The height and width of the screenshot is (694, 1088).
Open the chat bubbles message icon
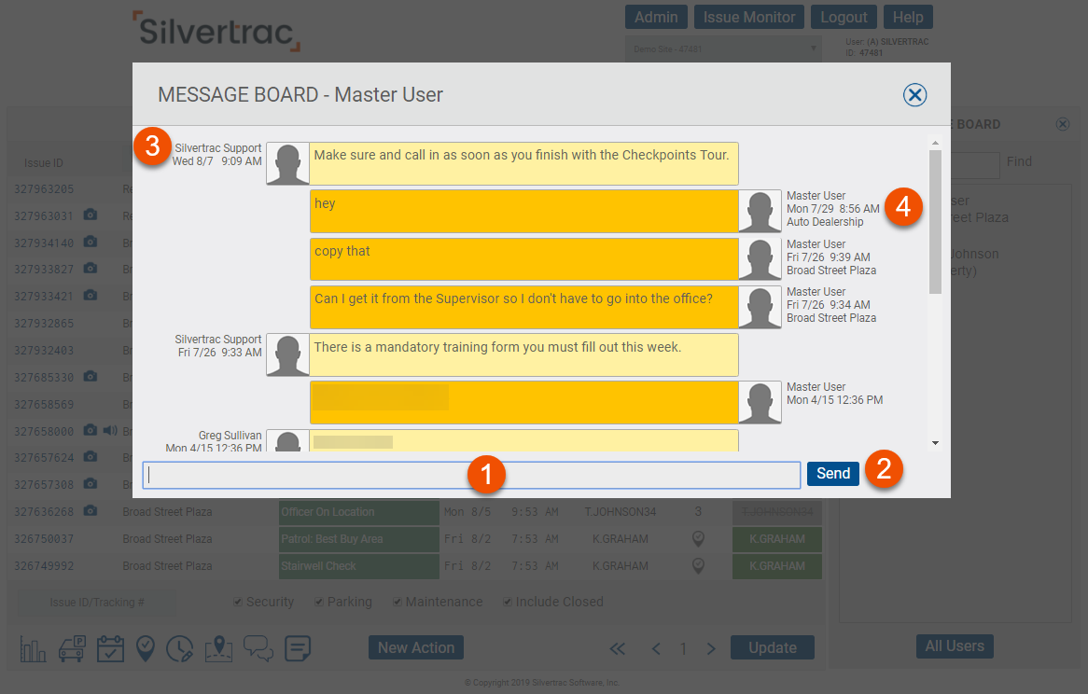(x=258, y=649)
